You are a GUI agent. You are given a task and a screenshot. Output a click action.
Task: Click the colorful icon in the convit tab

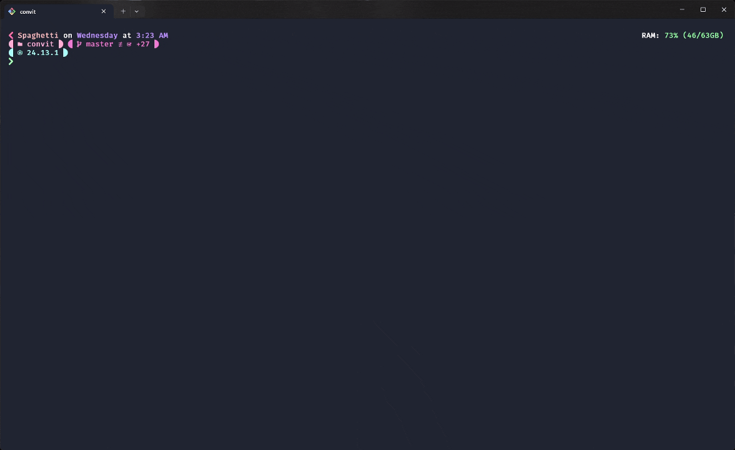tap(12, 11)
